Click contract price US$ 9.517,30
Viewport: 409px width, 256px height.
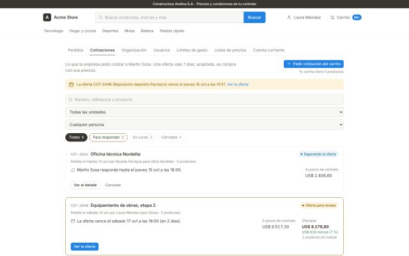[x=275, y=227]
